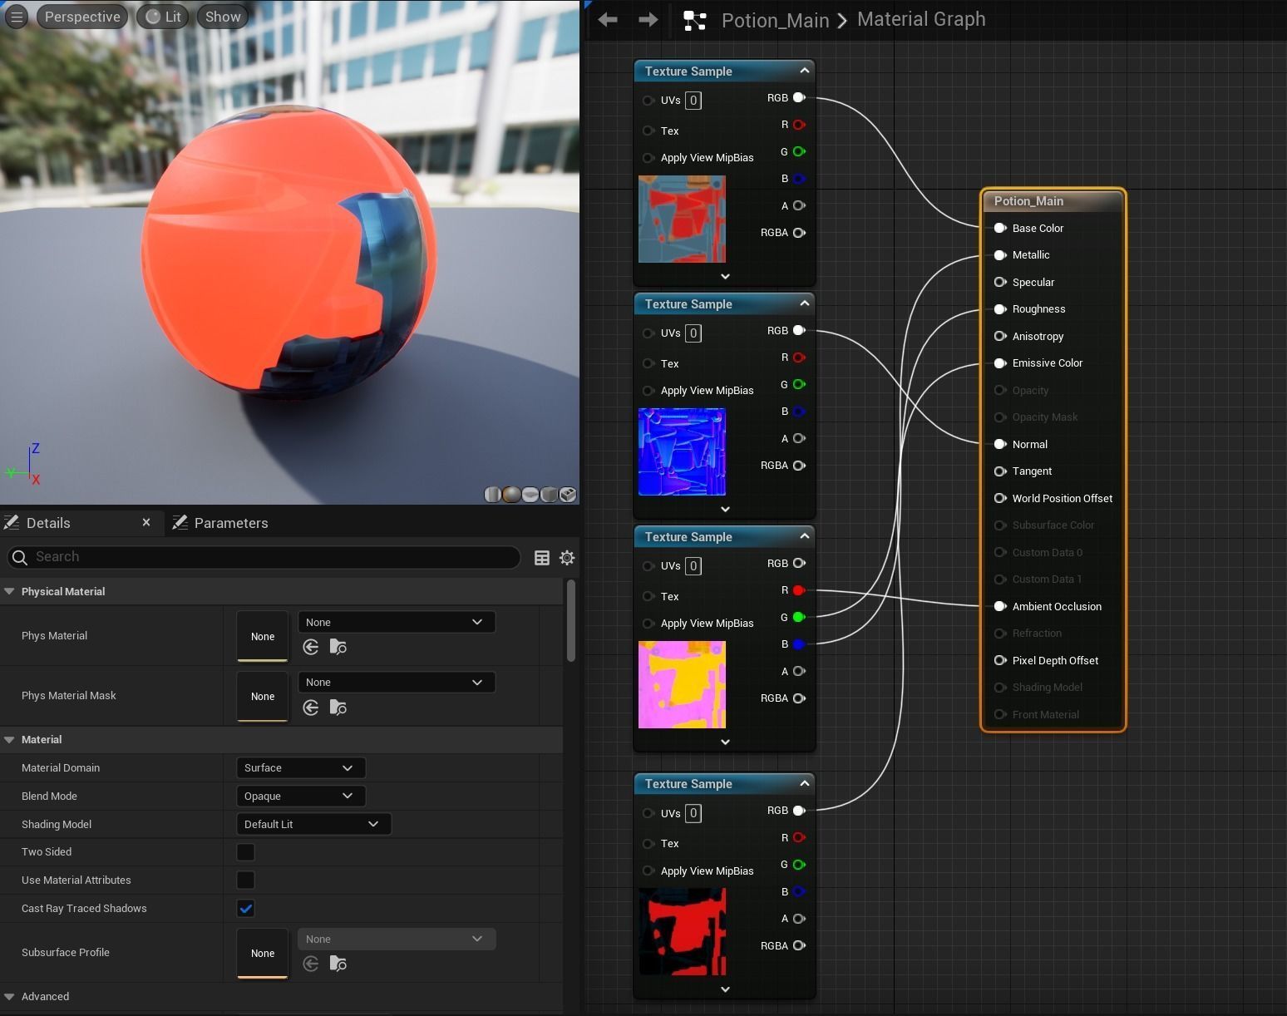Click the Ambient Occlusion input pin
Viewport: 1287px width, 1016px height.
1000,606
